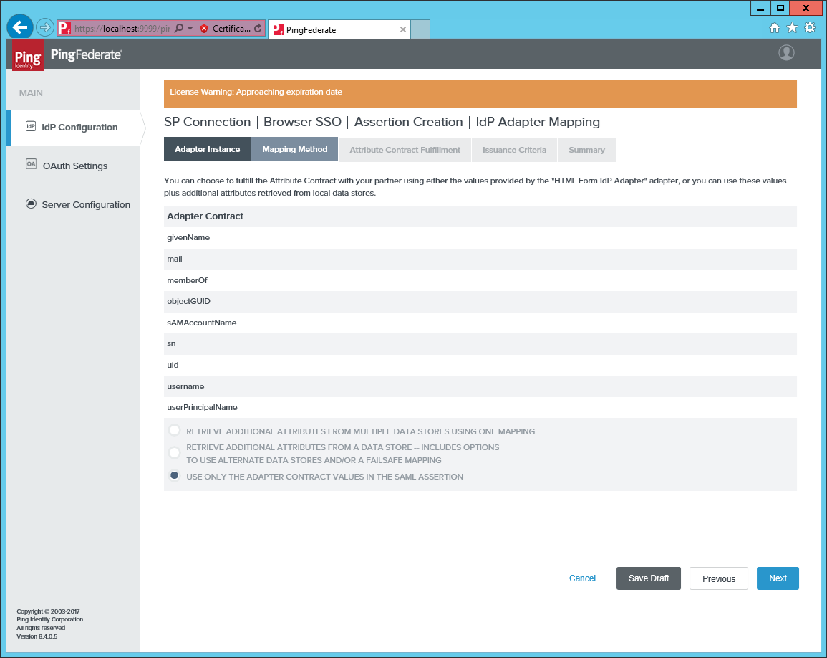Click the Ping Identity logo
Viewport: 827px width, 658px height.
(x=28, y=55)
